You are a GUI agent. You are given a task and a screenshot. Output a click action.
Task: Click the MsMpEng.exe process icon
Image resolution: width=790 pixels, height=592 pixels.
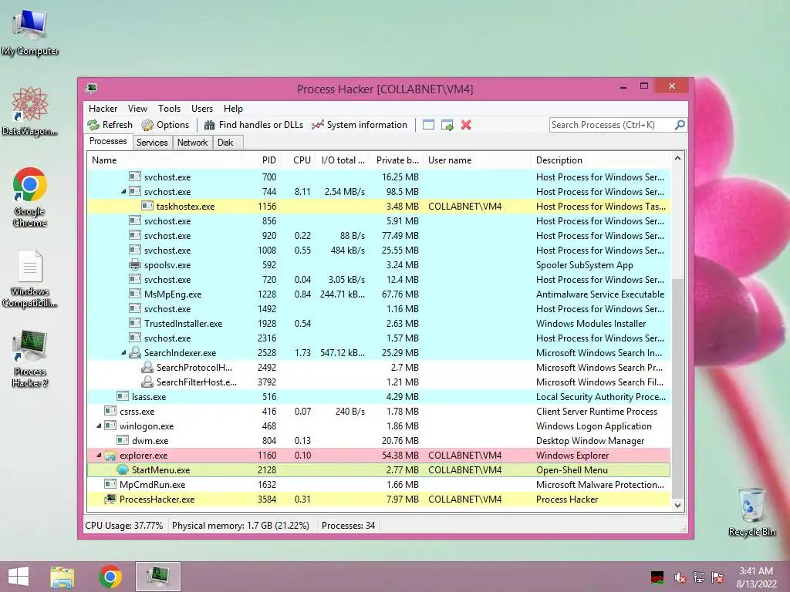134,294
